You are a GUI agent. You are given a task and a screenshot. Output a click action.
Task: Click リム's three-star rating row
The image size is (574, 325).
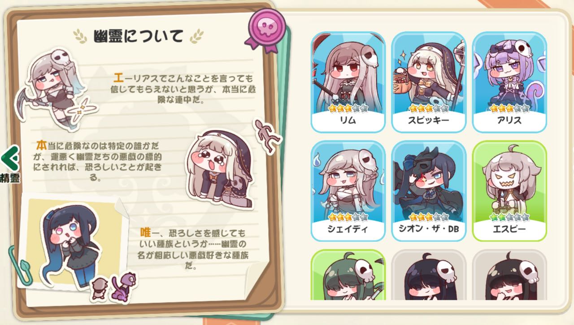(x=348, y=108)
